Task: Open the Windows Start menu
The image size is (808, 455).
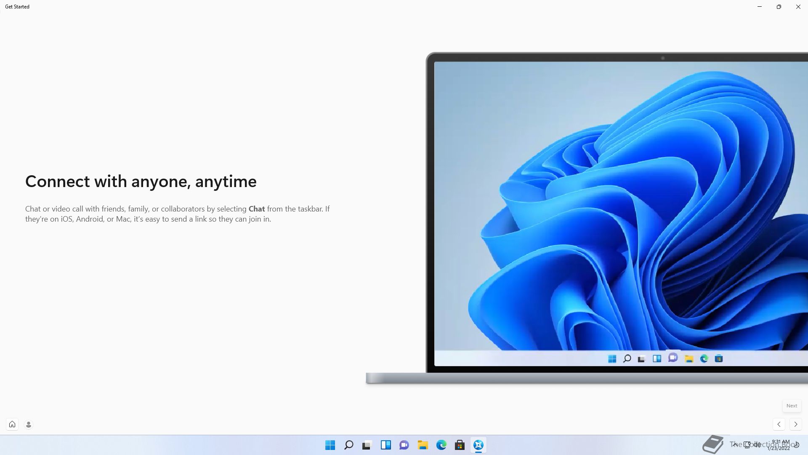Action: tap(330, 445)
